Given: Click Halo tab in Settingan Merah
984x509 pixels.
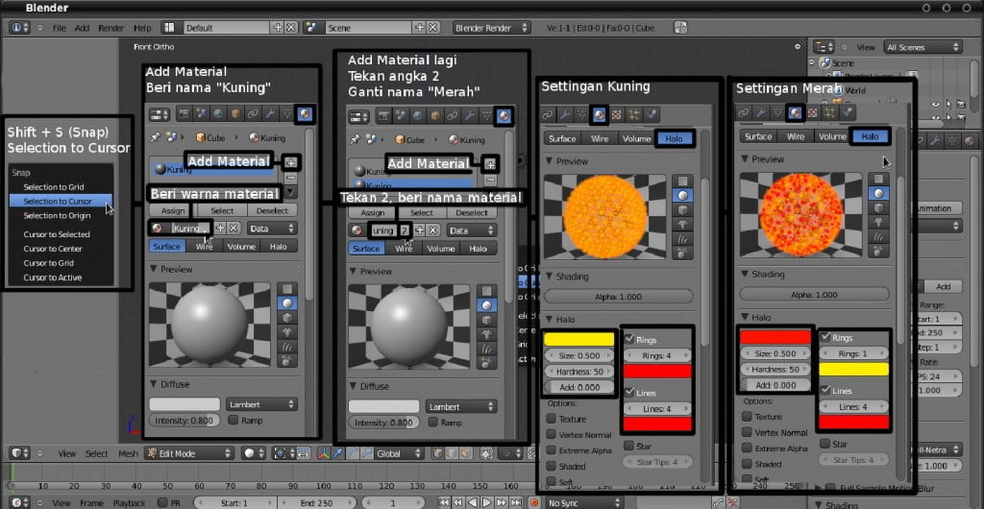Looking at the screenshot, I should tap(870, 136).
